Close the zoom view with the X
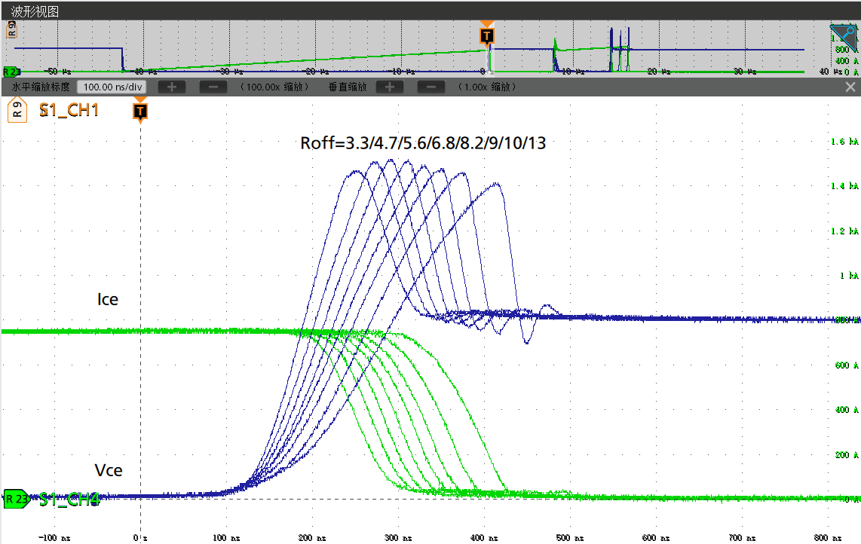Viewport: 861px width, 544px height. pos(850,87)
